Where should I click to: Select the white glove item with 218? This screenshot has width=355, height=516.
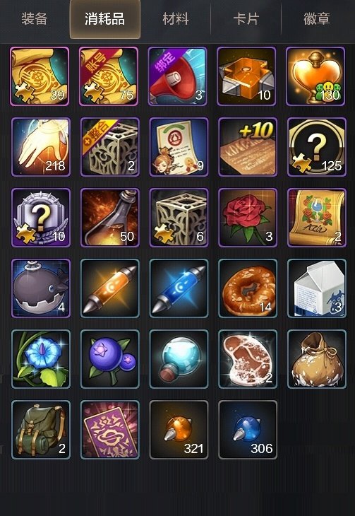pos(41,147)
